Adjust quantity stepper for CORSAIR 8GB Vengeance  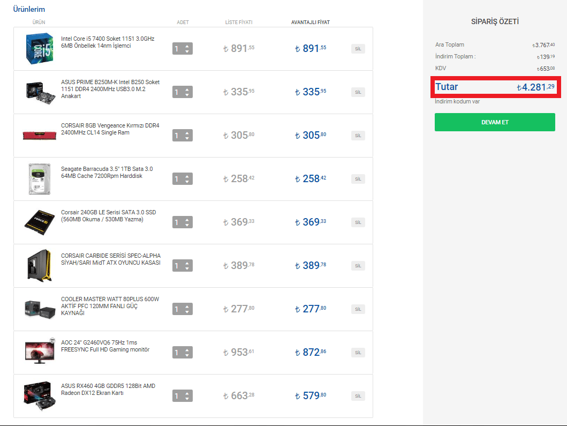click(183, 136)
